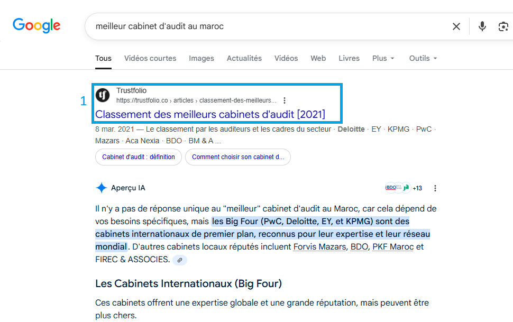The width and height of the screenshot is (513, 322).
Task: Open the +13 sources icons group
Action: pyautogui.click(x=404, y=188)
